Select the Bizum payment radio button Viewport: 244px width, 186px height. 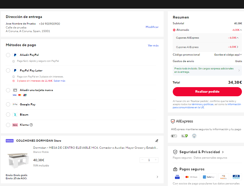[8, 115]
